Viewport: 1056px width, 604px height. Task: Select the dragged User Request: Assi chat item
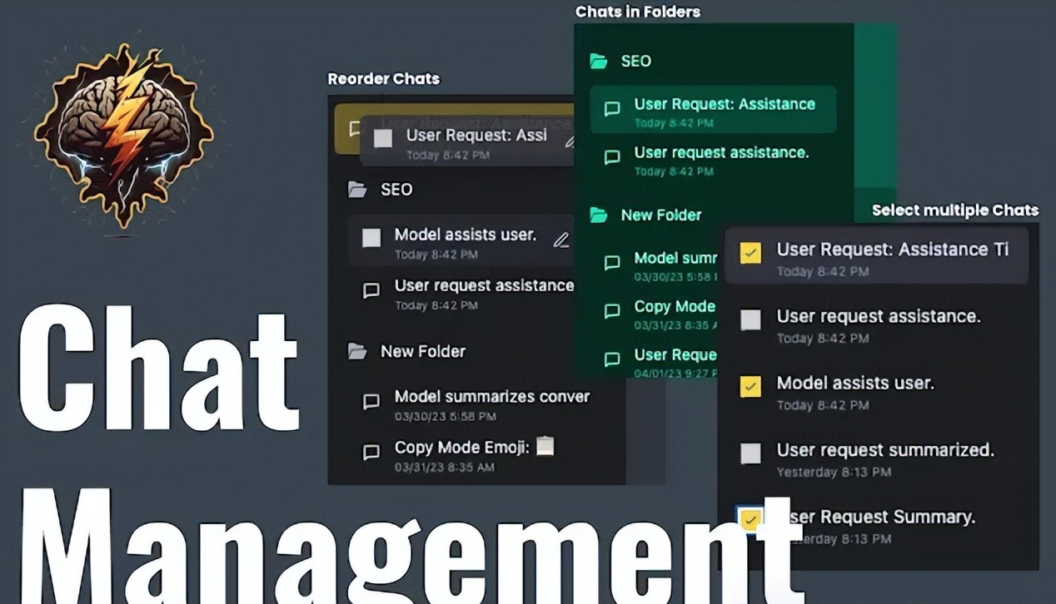tap(476, 136)
